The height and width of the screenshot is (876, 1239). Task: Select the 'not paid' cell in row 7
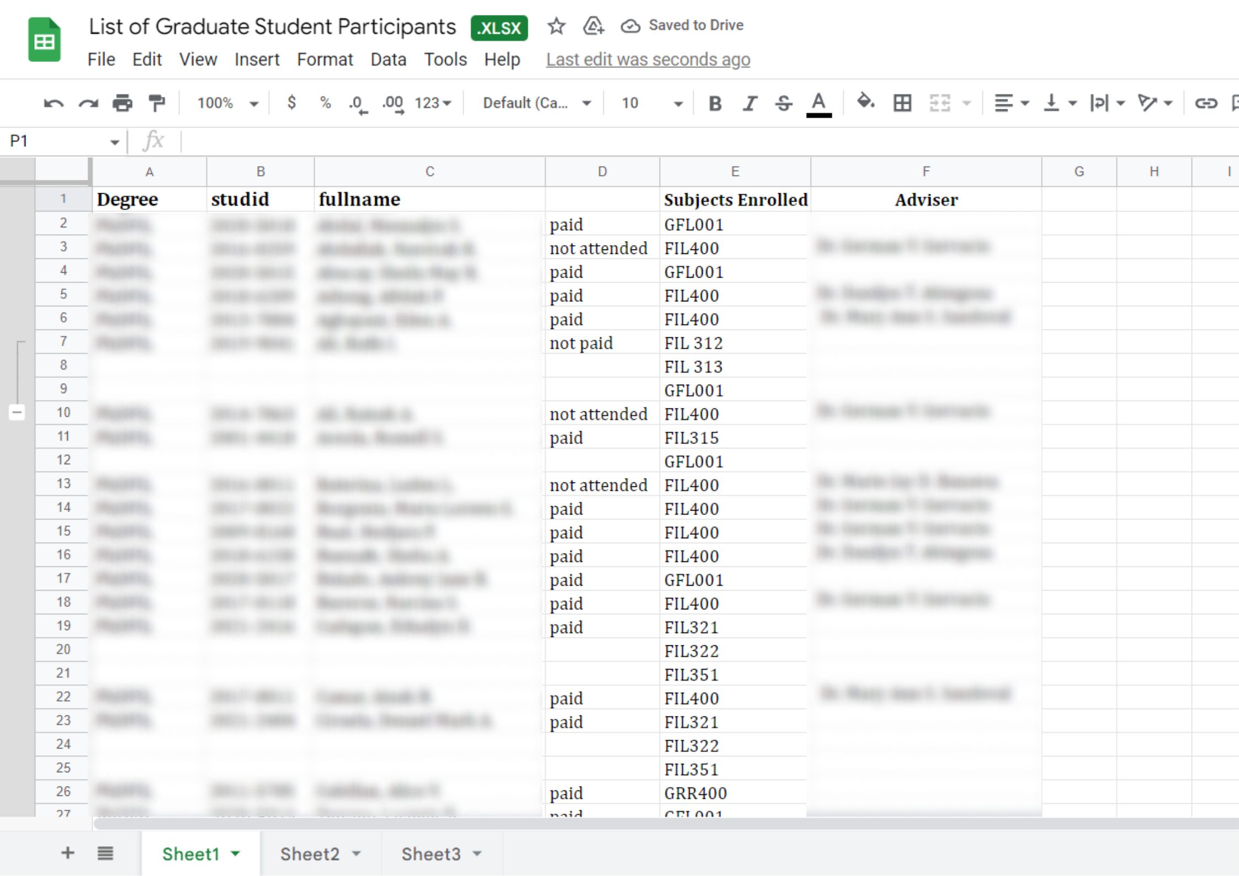602,342
